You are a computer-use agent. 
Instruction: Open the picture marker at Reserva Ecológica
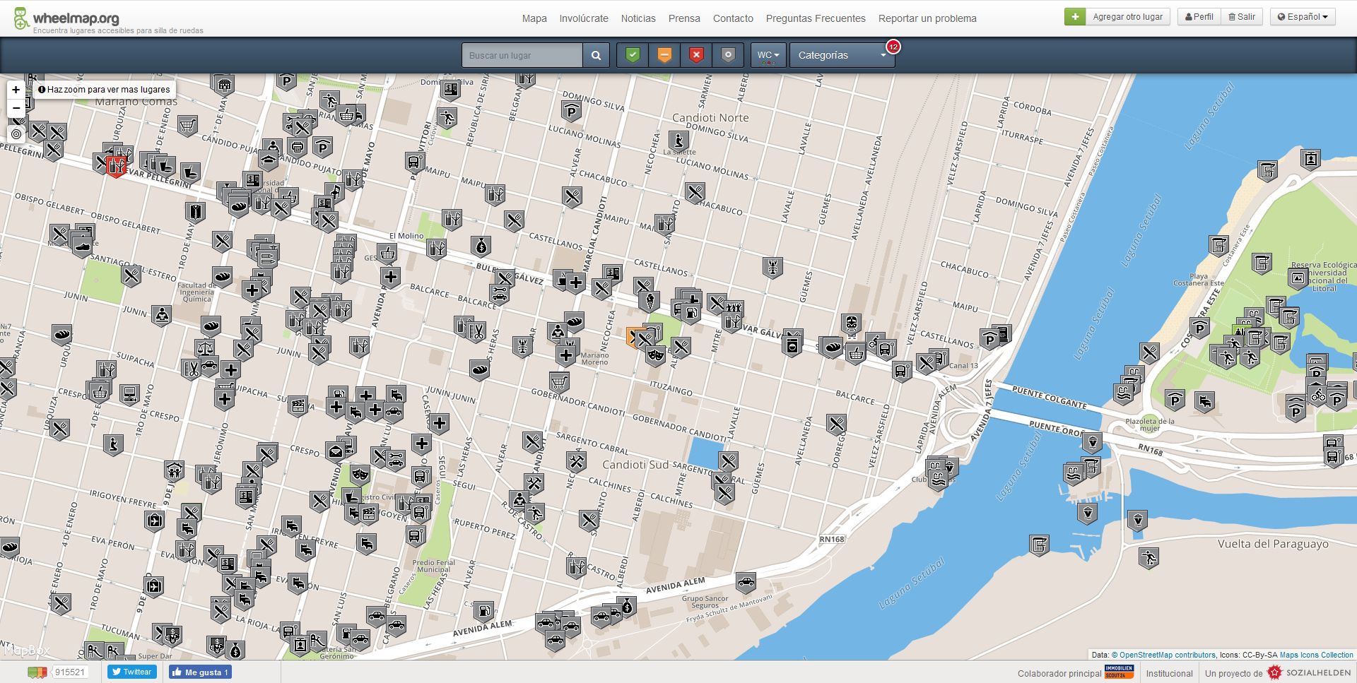1298,279
